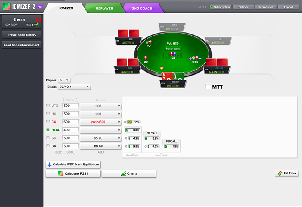Click the blue star Nash Equilibrium icon
This screenshot has height=207, width=302.
point(49,165)
